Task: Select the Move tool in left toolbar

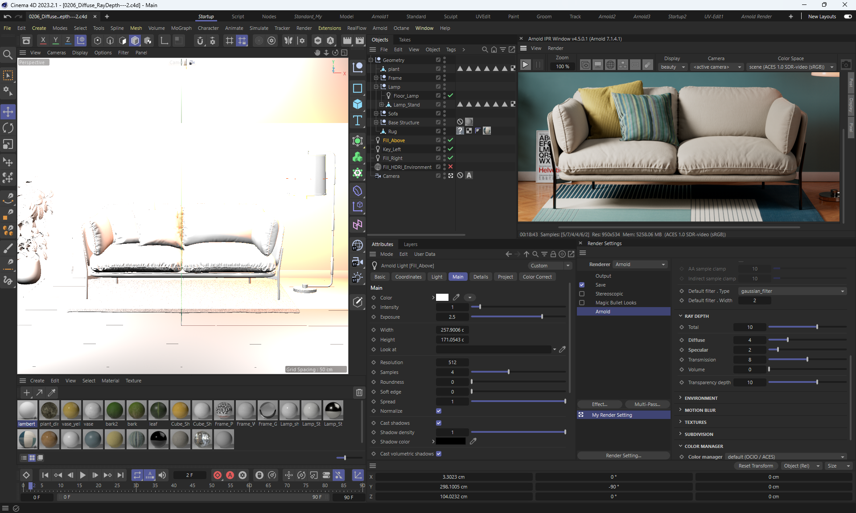Action: [x=8, y=111]
